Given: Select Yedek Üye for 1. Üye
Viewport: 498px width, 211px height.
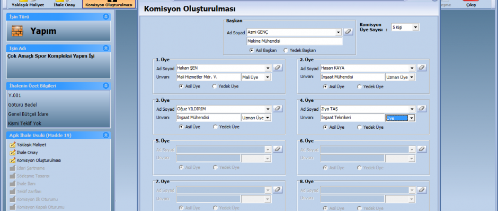Looking at the screenshot, I should [x=215, y=86].
